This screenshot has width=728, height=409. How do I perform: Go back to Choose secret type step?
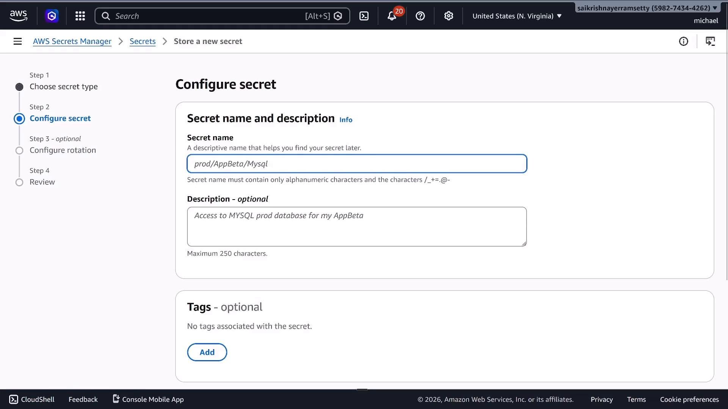click(x=63, y=87)
